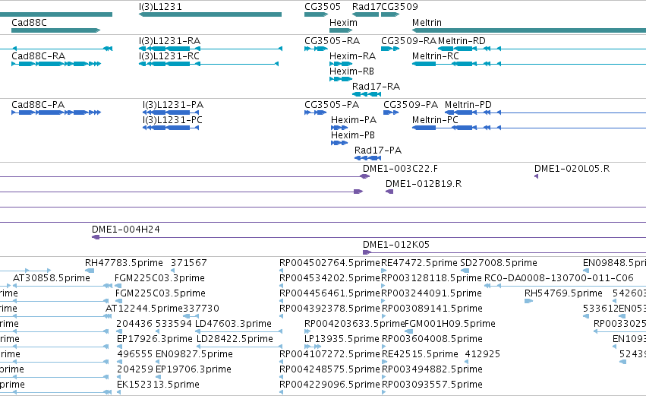Select EST RP004392378.5prime

329,309
